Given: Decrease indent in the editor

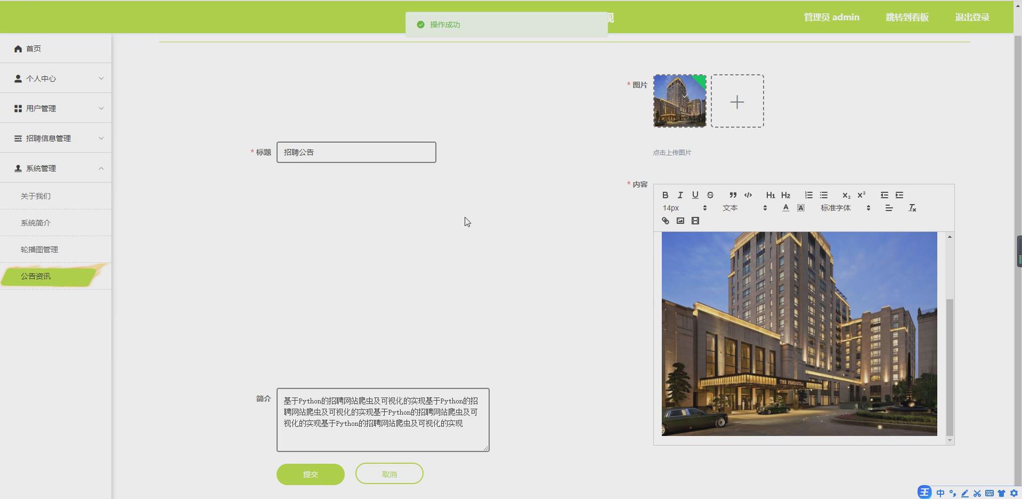Looking at the screenshot, I should pos(885,195).
